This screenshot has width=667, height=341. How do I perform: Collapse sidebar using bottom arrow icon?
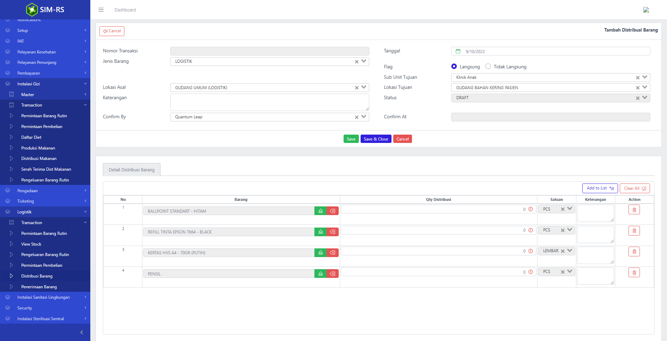(x=81, y=332)
